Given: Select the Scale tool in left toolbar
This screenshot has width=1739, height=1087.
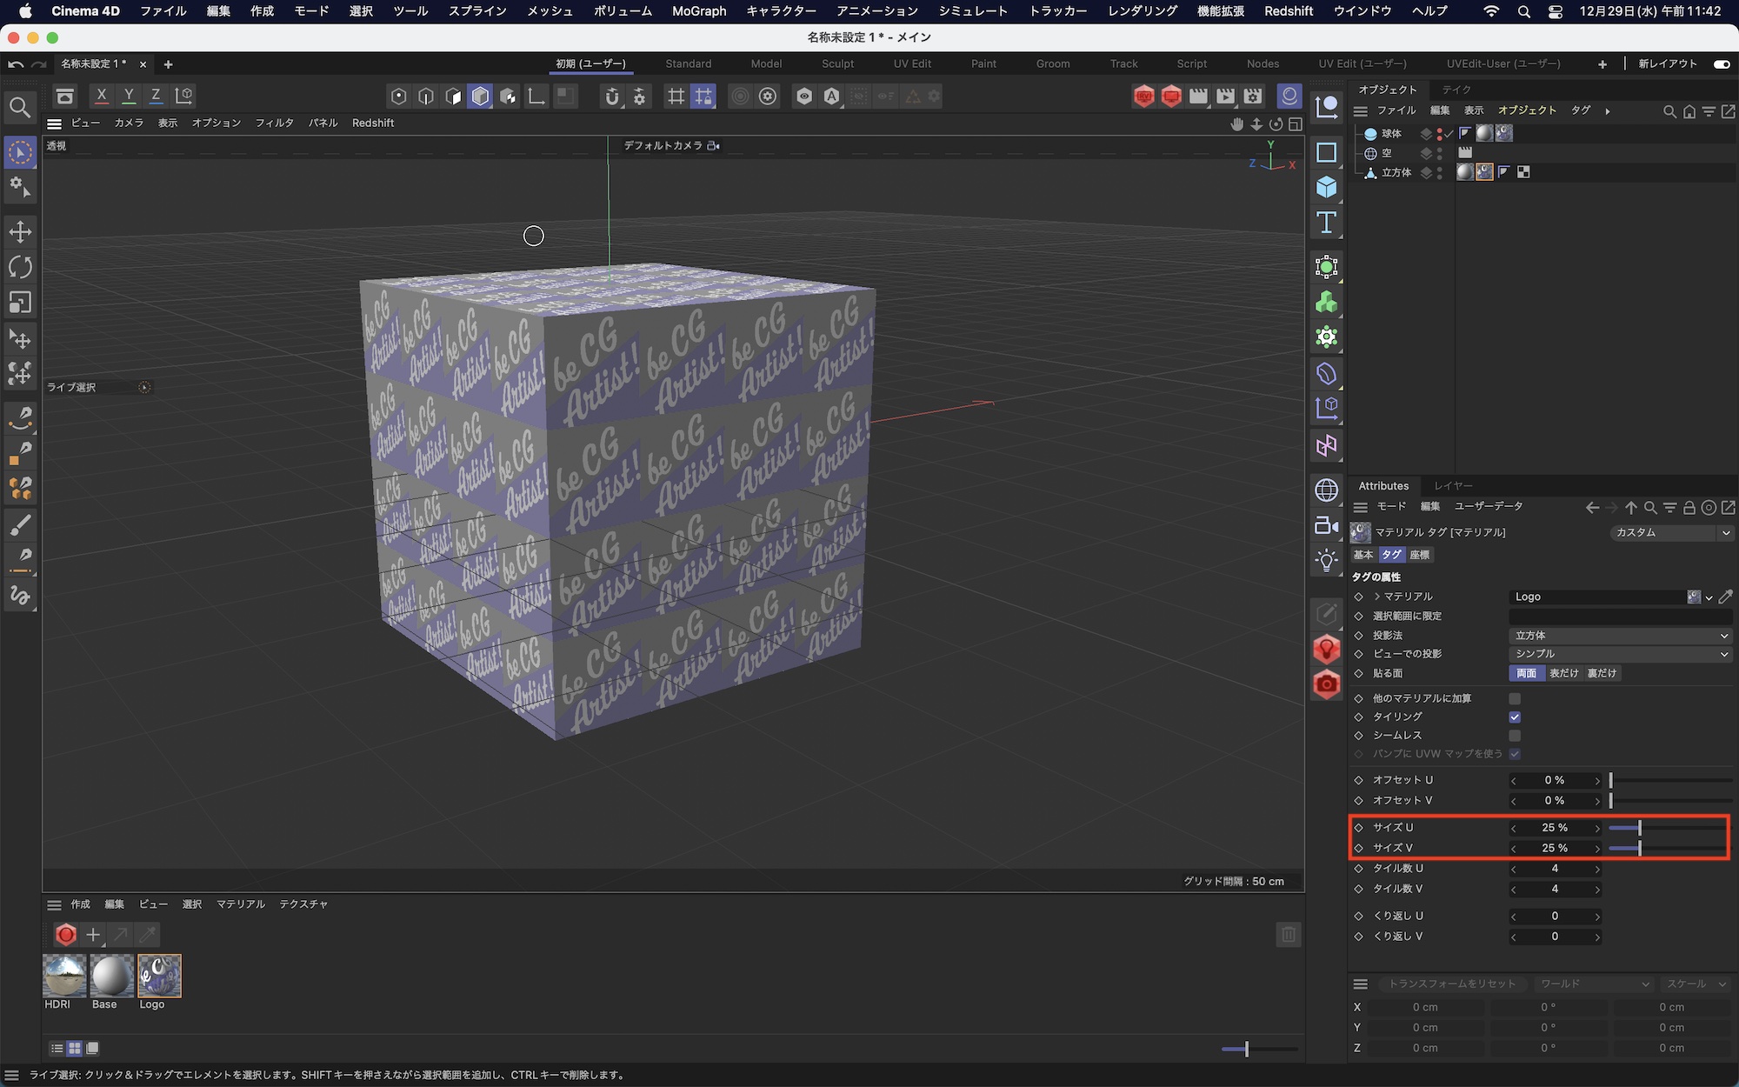Looking at the screenshot, I should pos(20,302).
